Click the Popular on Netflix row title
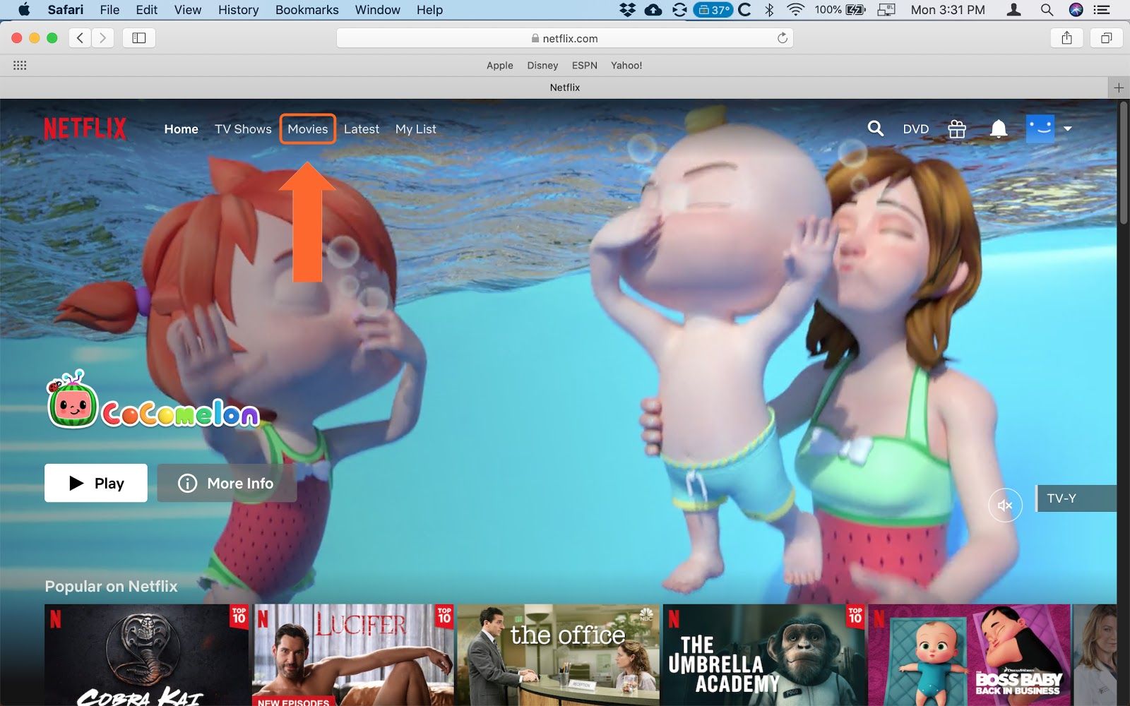Screen dimensions: 1130x706 (x=111, y=586)
